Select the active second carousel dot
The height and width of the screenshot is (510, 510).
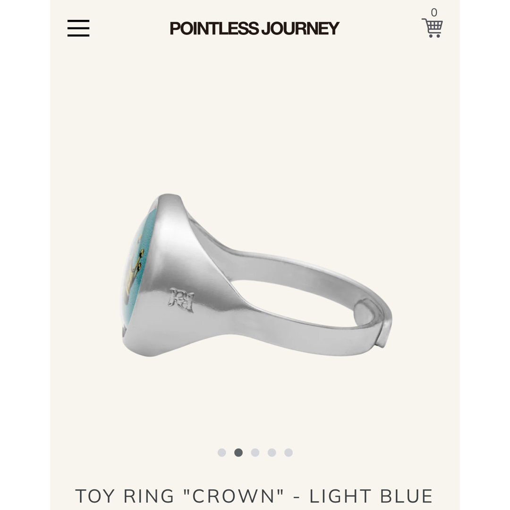tap(238, 452)
